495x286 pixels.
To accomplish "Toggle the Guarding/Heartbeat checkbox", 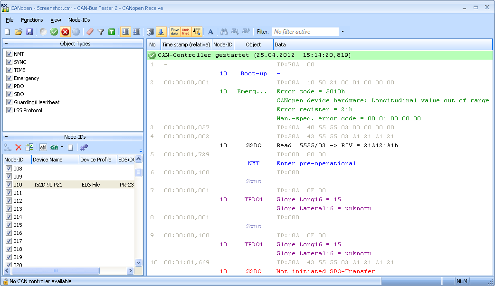I will [9, 102].
